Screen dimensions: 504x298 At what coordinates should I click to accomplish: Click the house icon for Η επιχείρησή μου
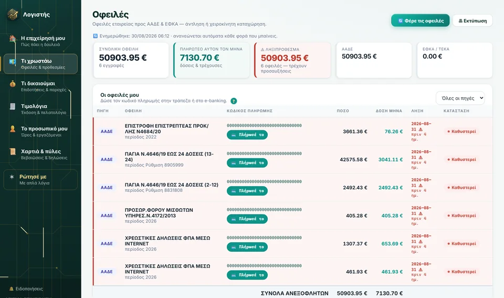pos(13,38)
